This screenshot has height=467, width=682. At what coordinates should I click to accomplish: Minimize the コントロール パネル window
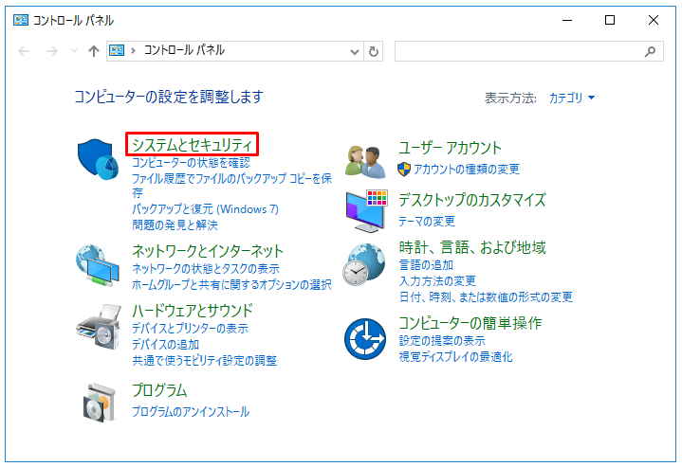pos(567,20)
